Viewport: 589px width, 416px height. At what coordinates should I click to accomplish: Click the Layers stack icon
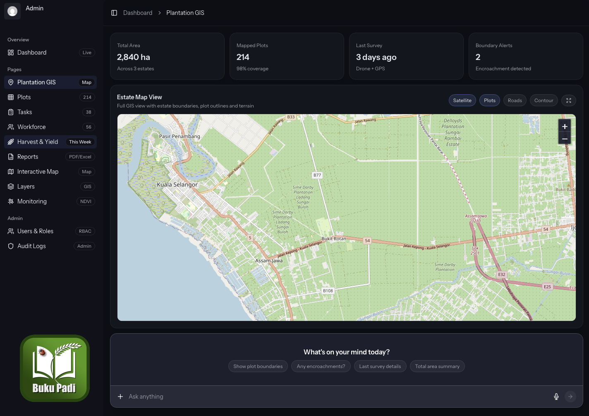[x=11, y=186]
